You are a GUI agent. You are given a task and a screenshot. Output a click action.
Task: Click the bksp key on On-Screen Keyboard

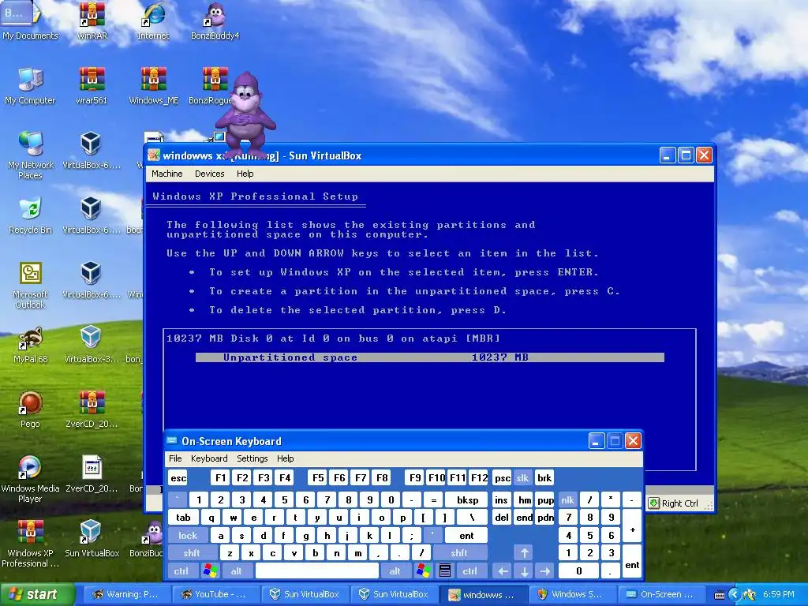(x=467, y=499)
